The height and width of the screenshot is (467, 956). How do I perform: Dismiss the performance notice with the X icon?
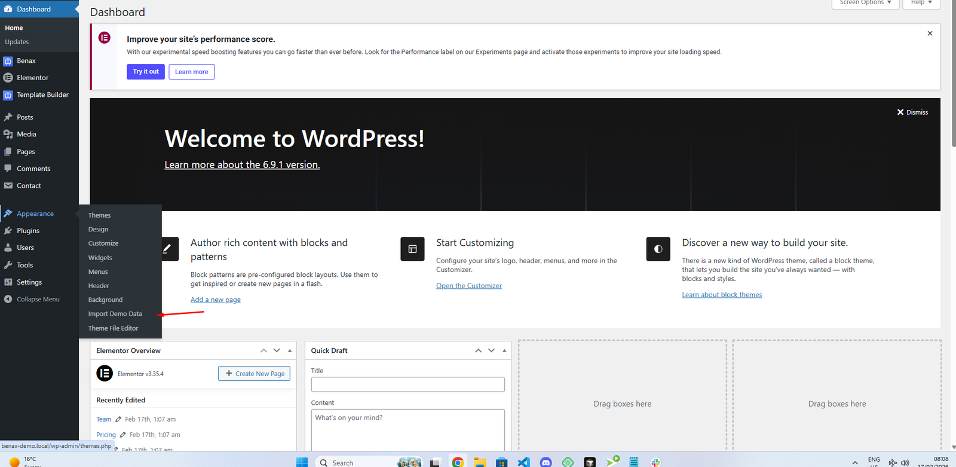(x=930, y=33)
